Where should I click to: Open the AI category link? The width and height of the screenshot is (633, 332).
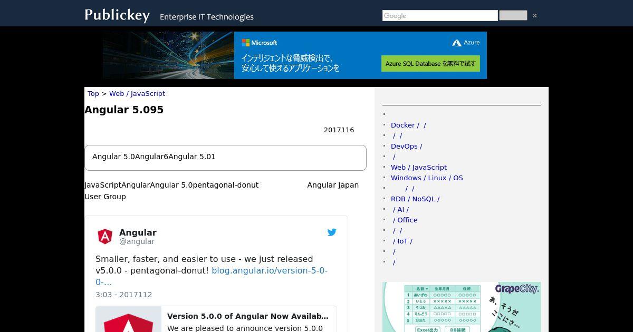click(x=401, y=209)
